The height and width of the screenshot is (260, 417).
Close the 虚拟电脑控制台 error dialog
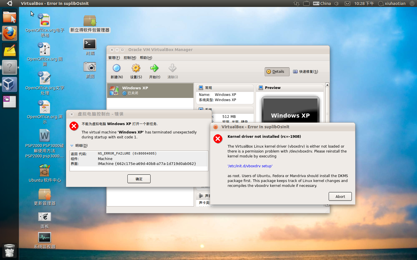point(72,114)
